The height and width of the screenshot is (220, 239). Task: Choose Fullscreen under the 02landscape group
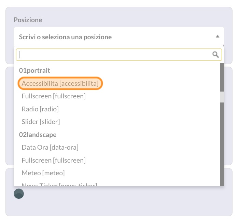pos(54,160)
